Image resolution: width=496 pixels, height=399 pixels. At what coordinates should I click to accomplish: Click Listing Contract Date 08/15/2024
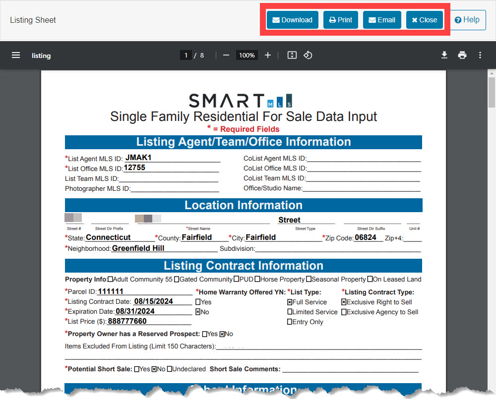[153, 301]
